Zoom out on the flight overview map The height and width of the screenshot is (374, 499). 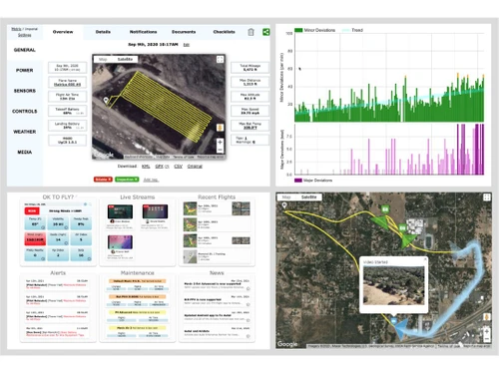(x=220, y=150)
